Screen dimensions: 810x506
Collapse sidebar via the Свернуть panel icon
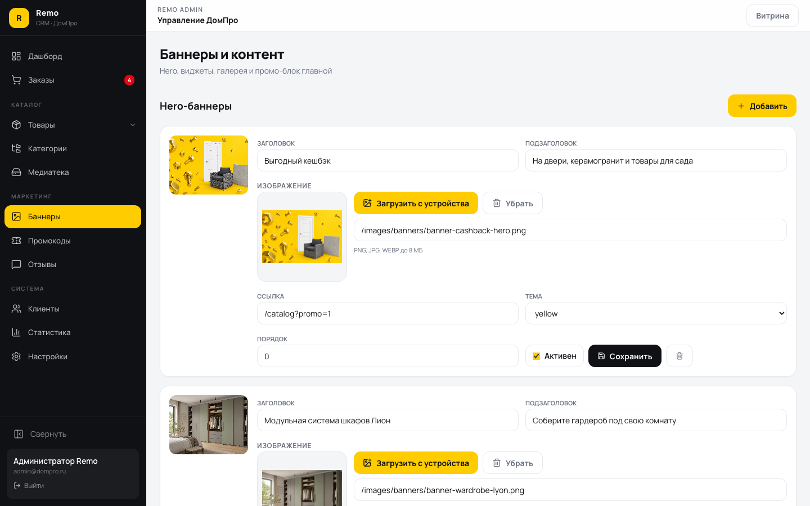(19, 434)
